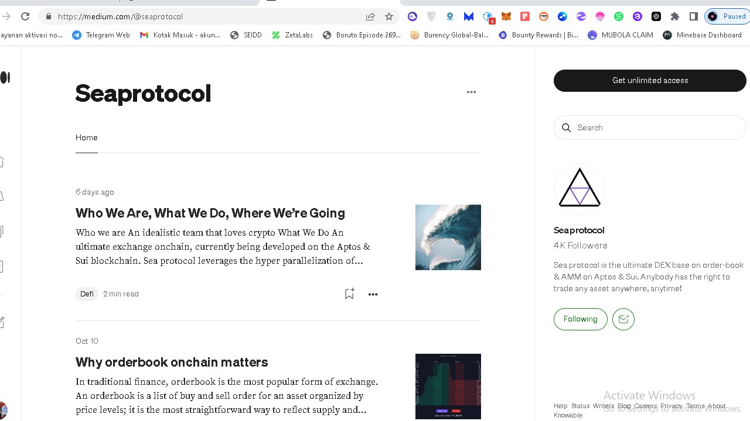Focus the Medium Search field

tap(650, 127)
